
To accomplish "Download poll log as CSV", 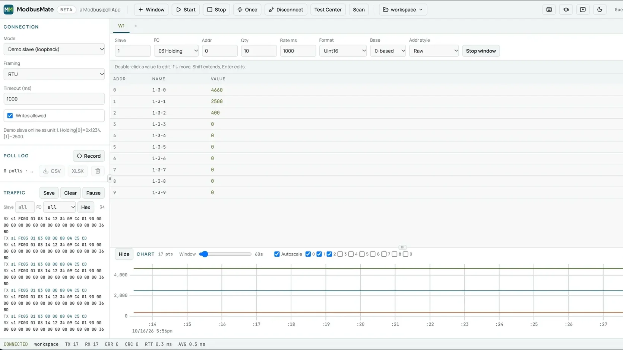I will 52,171.
